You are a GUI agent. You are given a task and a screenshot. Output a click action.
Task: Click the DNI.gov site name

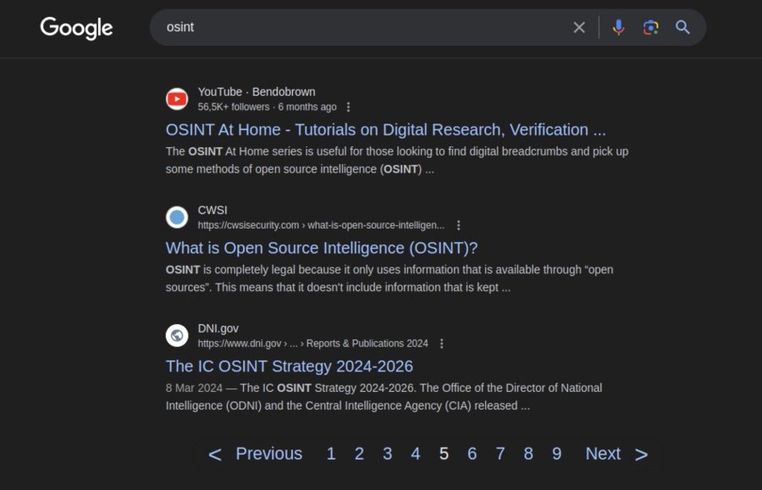218,328
